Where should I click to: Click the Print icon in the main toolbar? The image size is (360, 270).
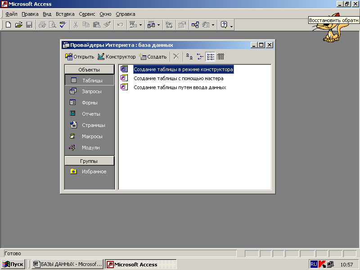point(42,25)
